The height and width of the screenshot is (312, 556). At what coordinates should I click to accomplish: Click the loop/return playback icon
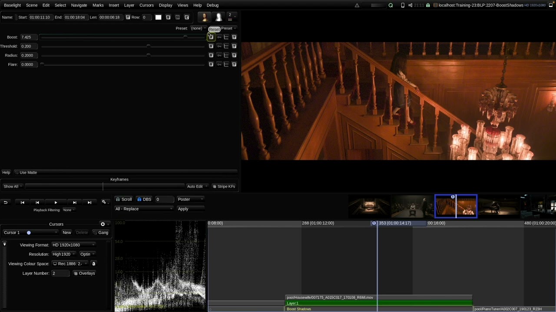6,202
